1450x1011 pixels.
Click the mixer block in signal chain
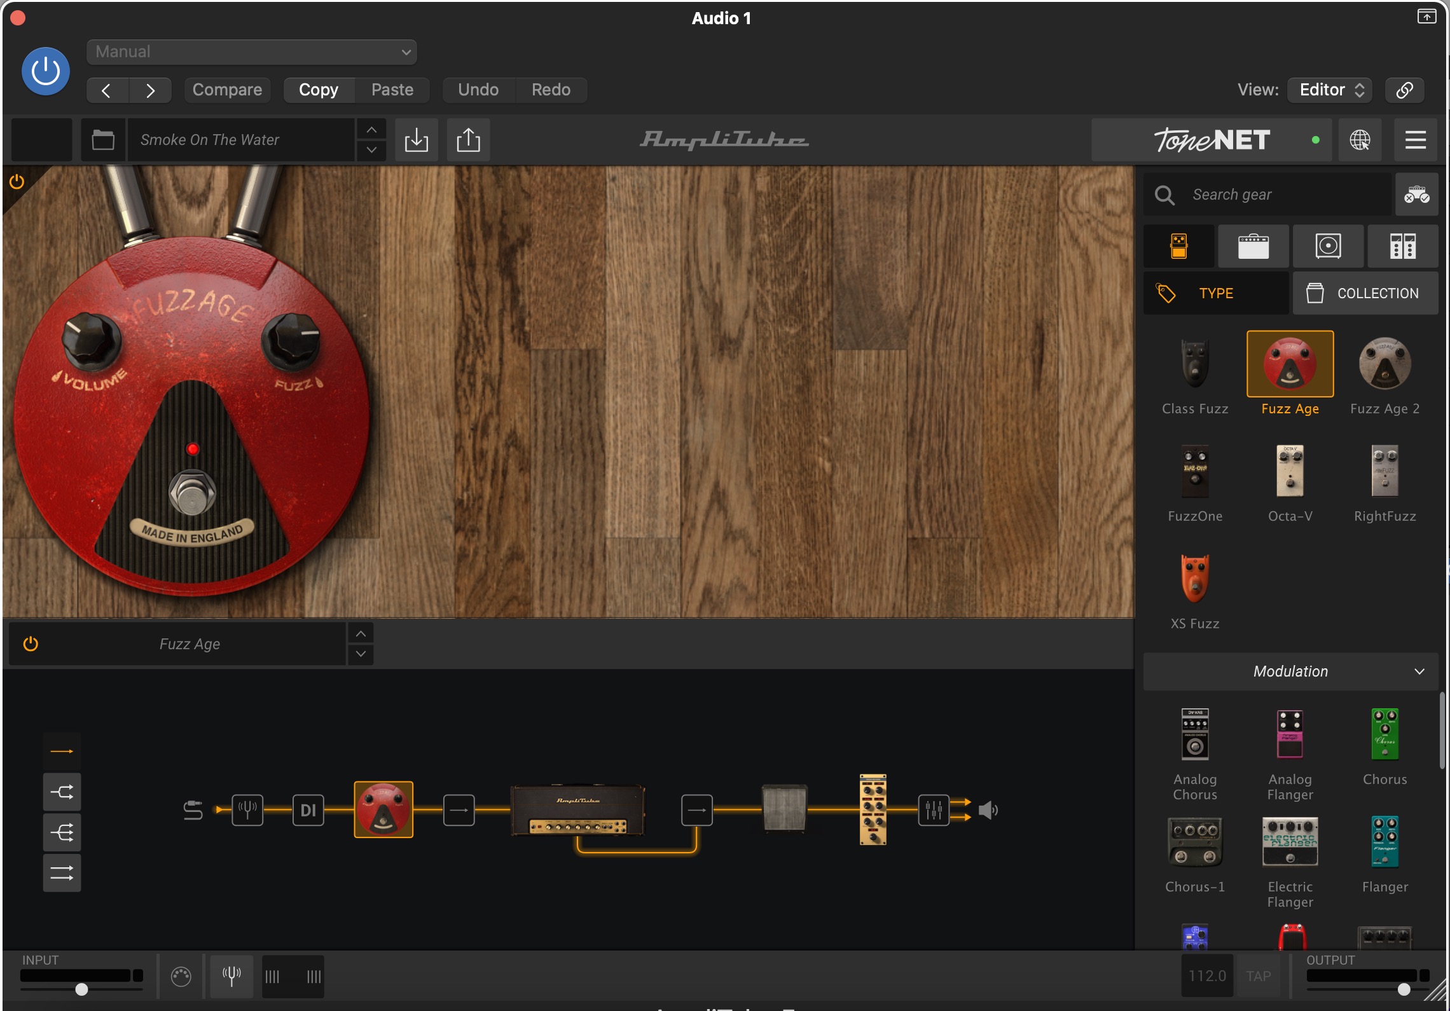(934, 809)
